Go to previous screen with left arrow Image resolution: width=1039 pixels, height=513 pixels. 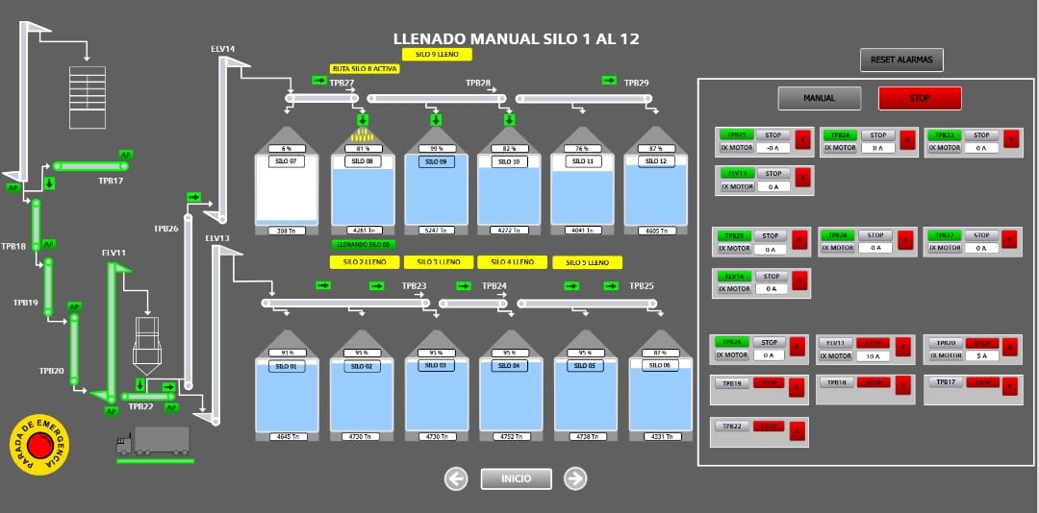point(457,478)
